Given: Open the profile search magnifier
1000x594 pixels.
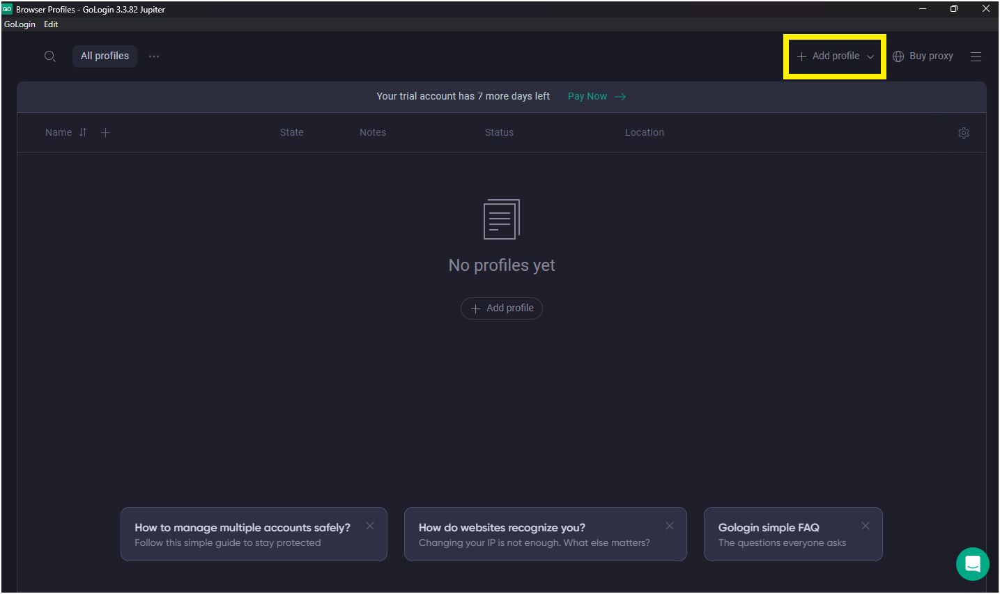Looking at the screenshot, I should (49, 56).
